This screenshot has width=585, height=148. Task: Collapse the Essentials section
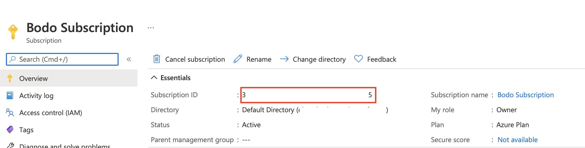pos(154,78)
